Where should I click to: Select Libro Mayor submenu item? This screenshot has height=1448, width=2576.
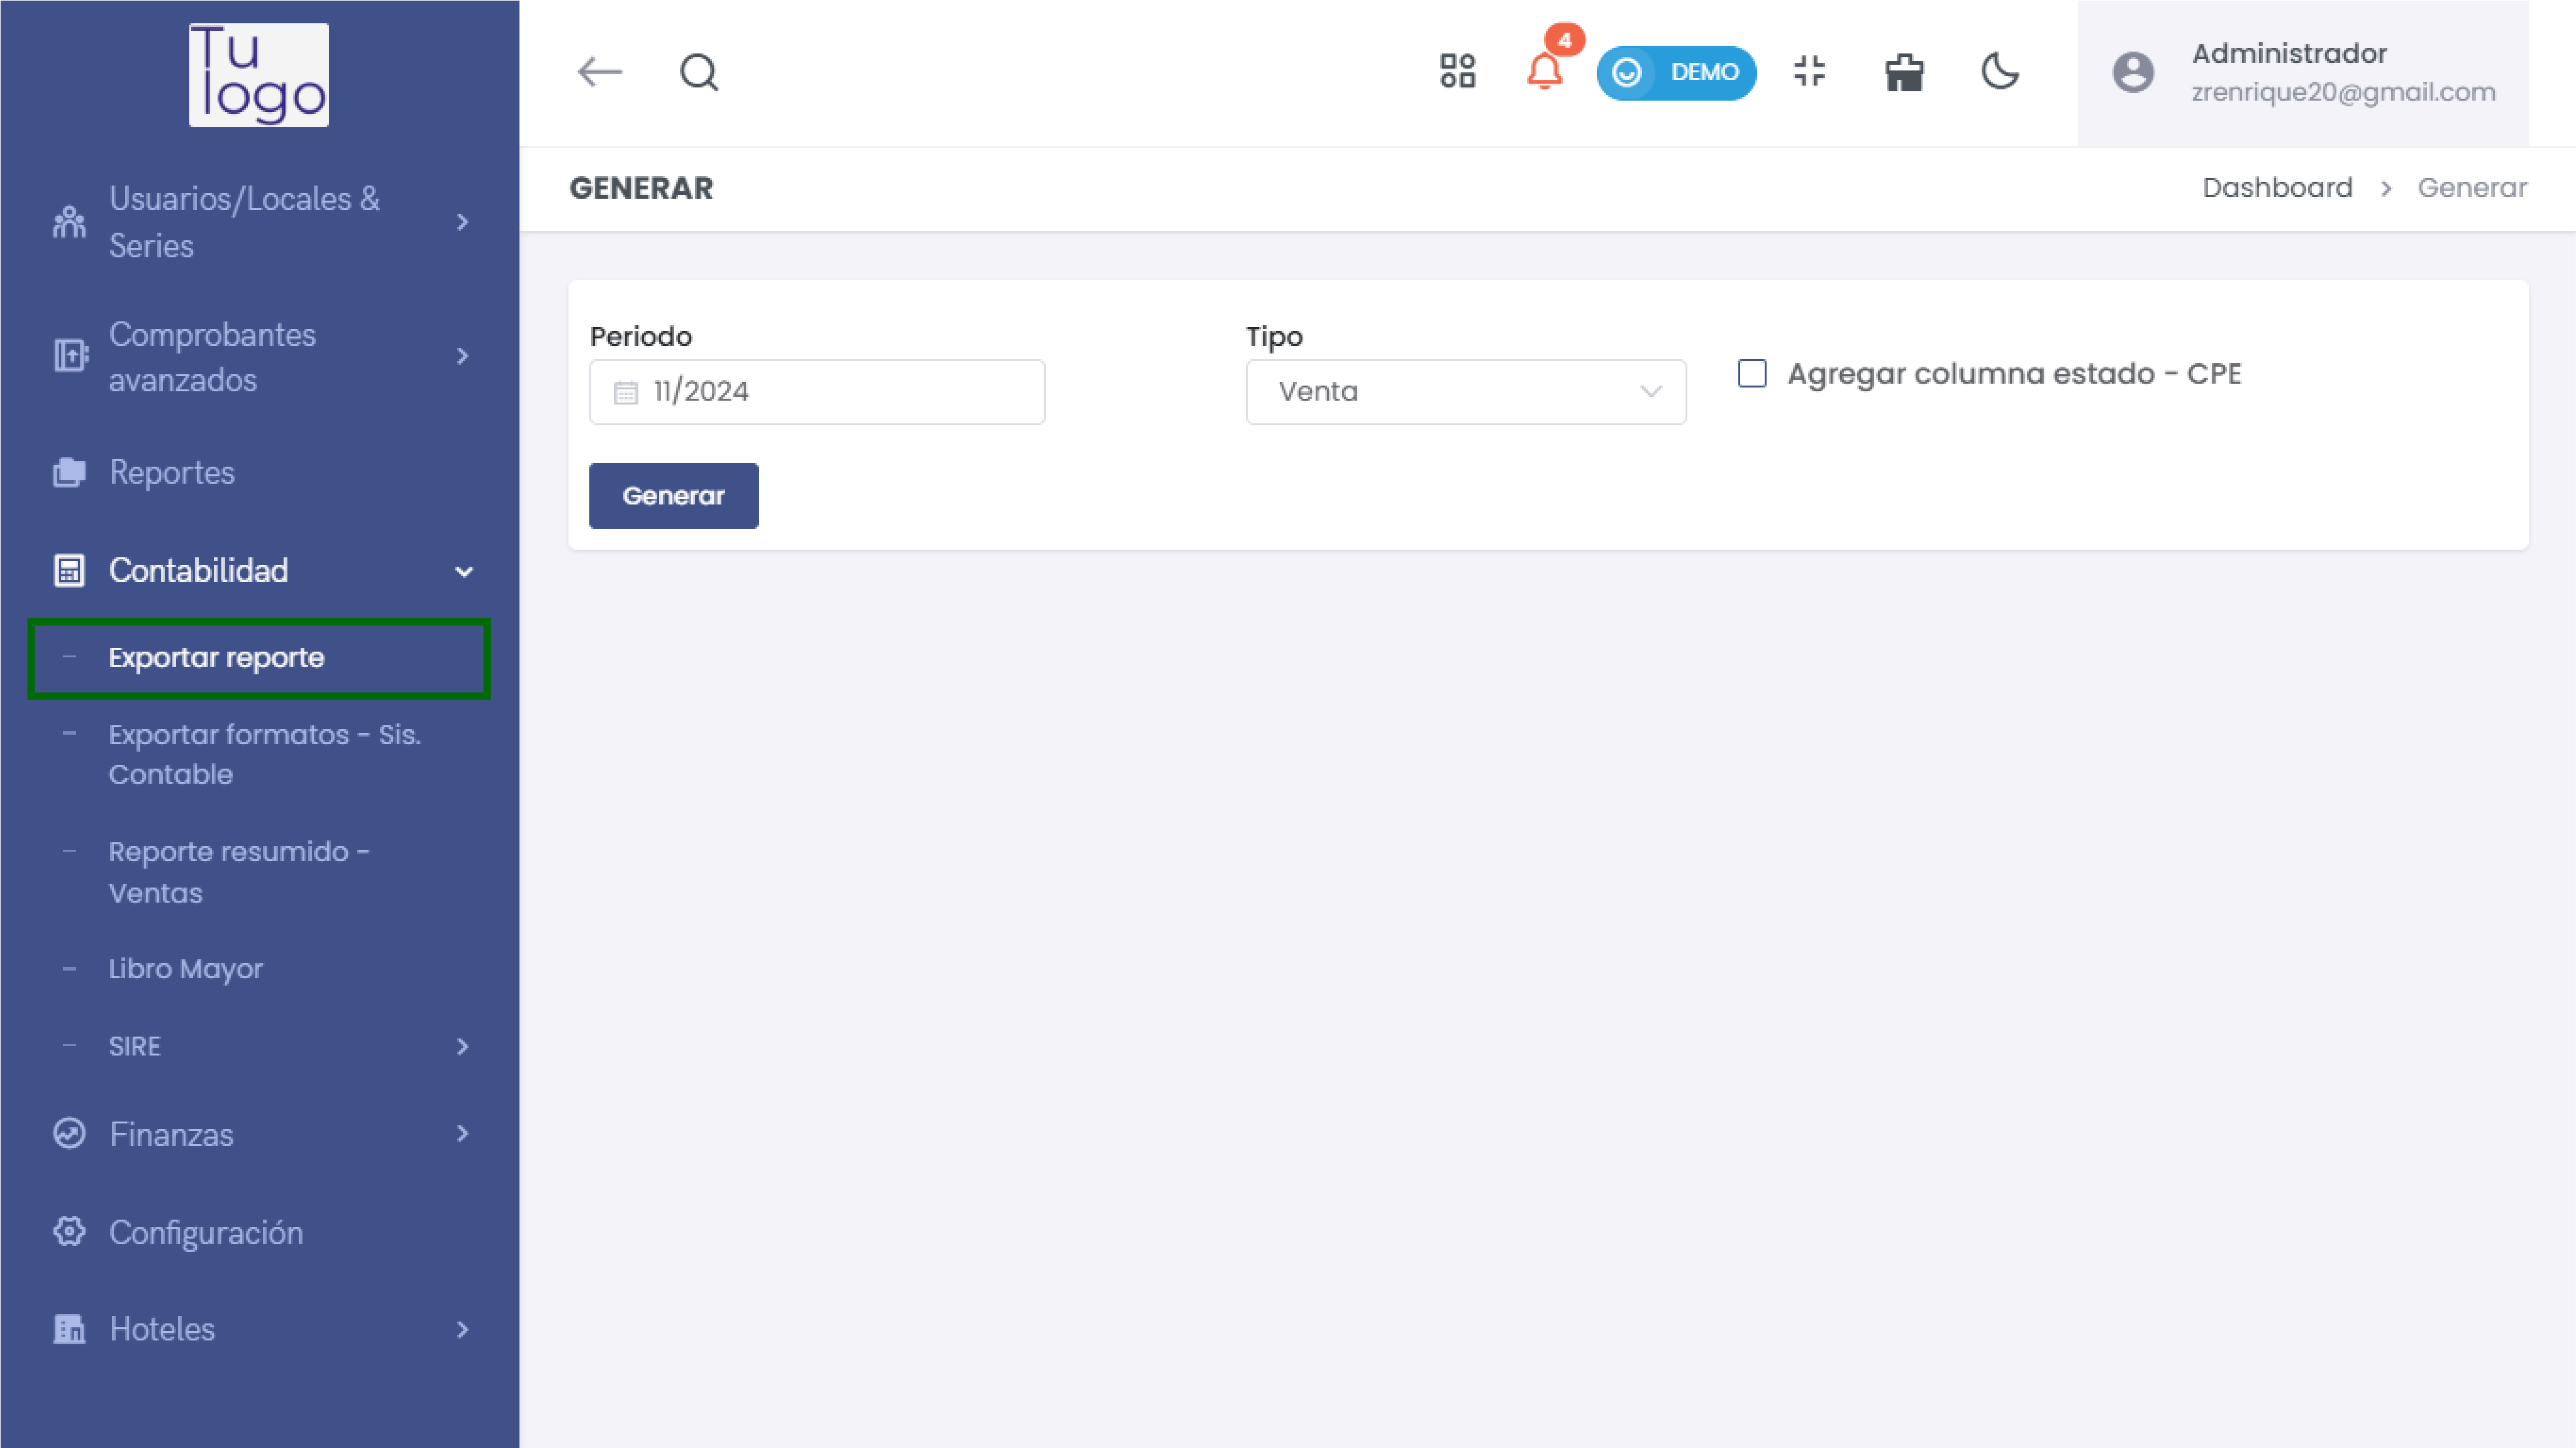[186, 969]
